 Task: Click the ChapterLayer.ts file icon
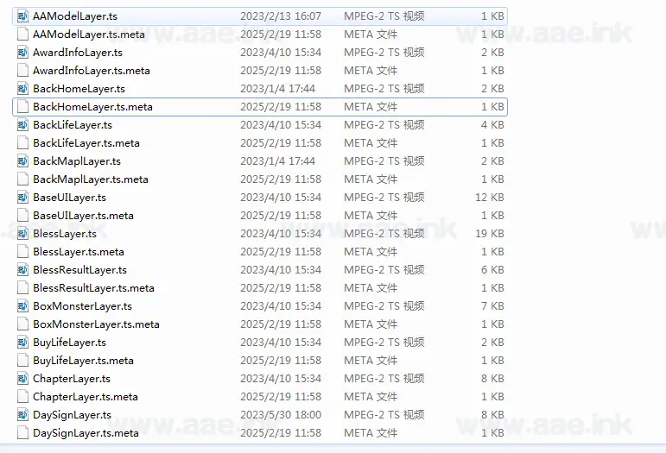[x=22, y=379]
